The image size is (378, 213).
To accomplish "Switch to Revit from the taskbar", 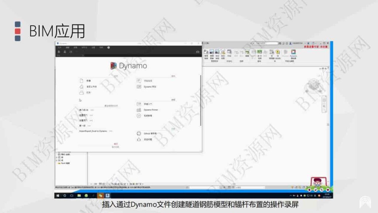I will pos(108,196).
